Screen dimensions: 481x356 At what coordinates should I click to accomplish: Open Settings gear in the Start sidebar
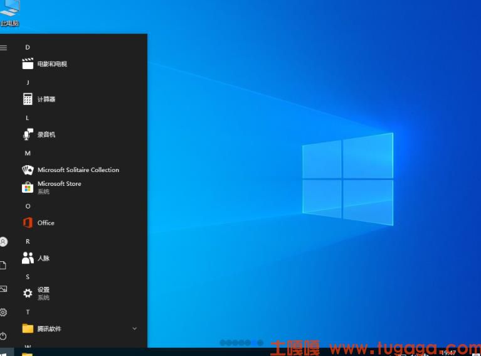[x=3, y=313]
